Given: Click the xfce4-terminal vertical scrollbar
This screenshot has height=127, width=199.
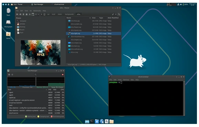Looking at the screenshot, I should pyautogui.click(x=184, y=98).
